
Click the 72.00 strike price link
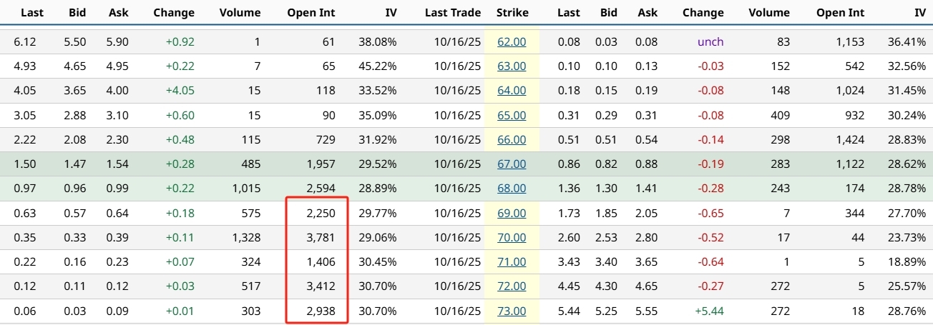tap(512, 286)
